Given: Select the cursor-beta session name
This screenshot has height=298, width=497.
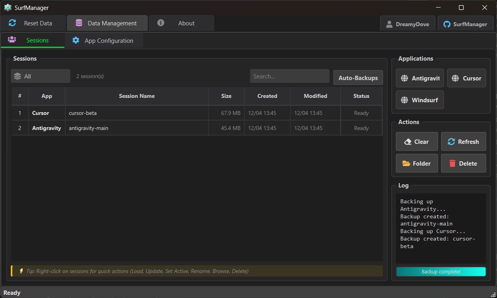Looking at the screenshot, I should 83,113.
